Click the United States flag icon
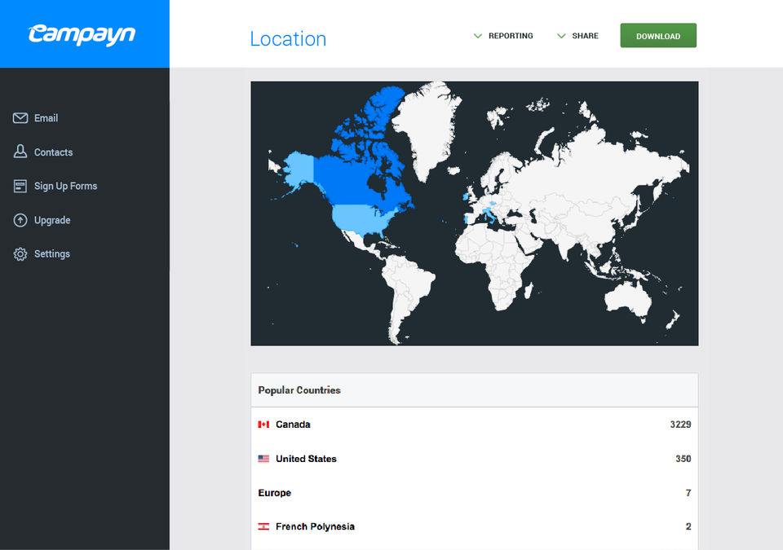Screen dimensions: 783x550 coord(263,459)
